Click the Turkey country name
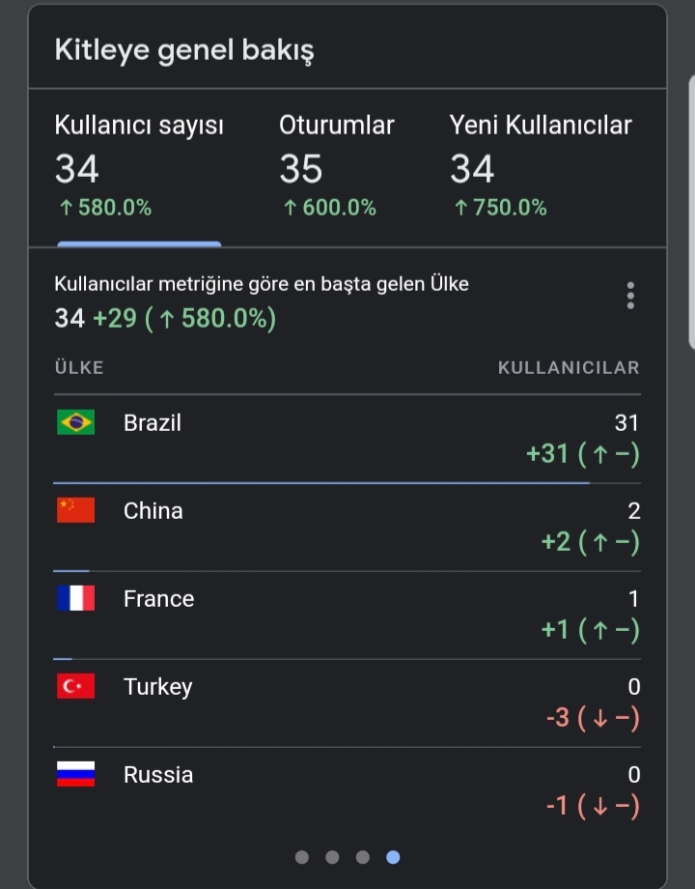The width and height of the screenshot is (695, 889). (158, 687)
